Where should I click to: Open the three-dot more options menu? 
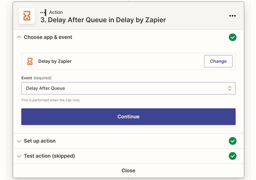(x=232, y=16)
